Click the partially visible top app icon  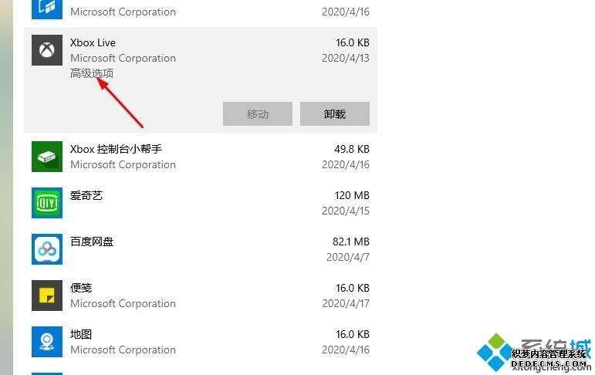[x=46, y=8]
